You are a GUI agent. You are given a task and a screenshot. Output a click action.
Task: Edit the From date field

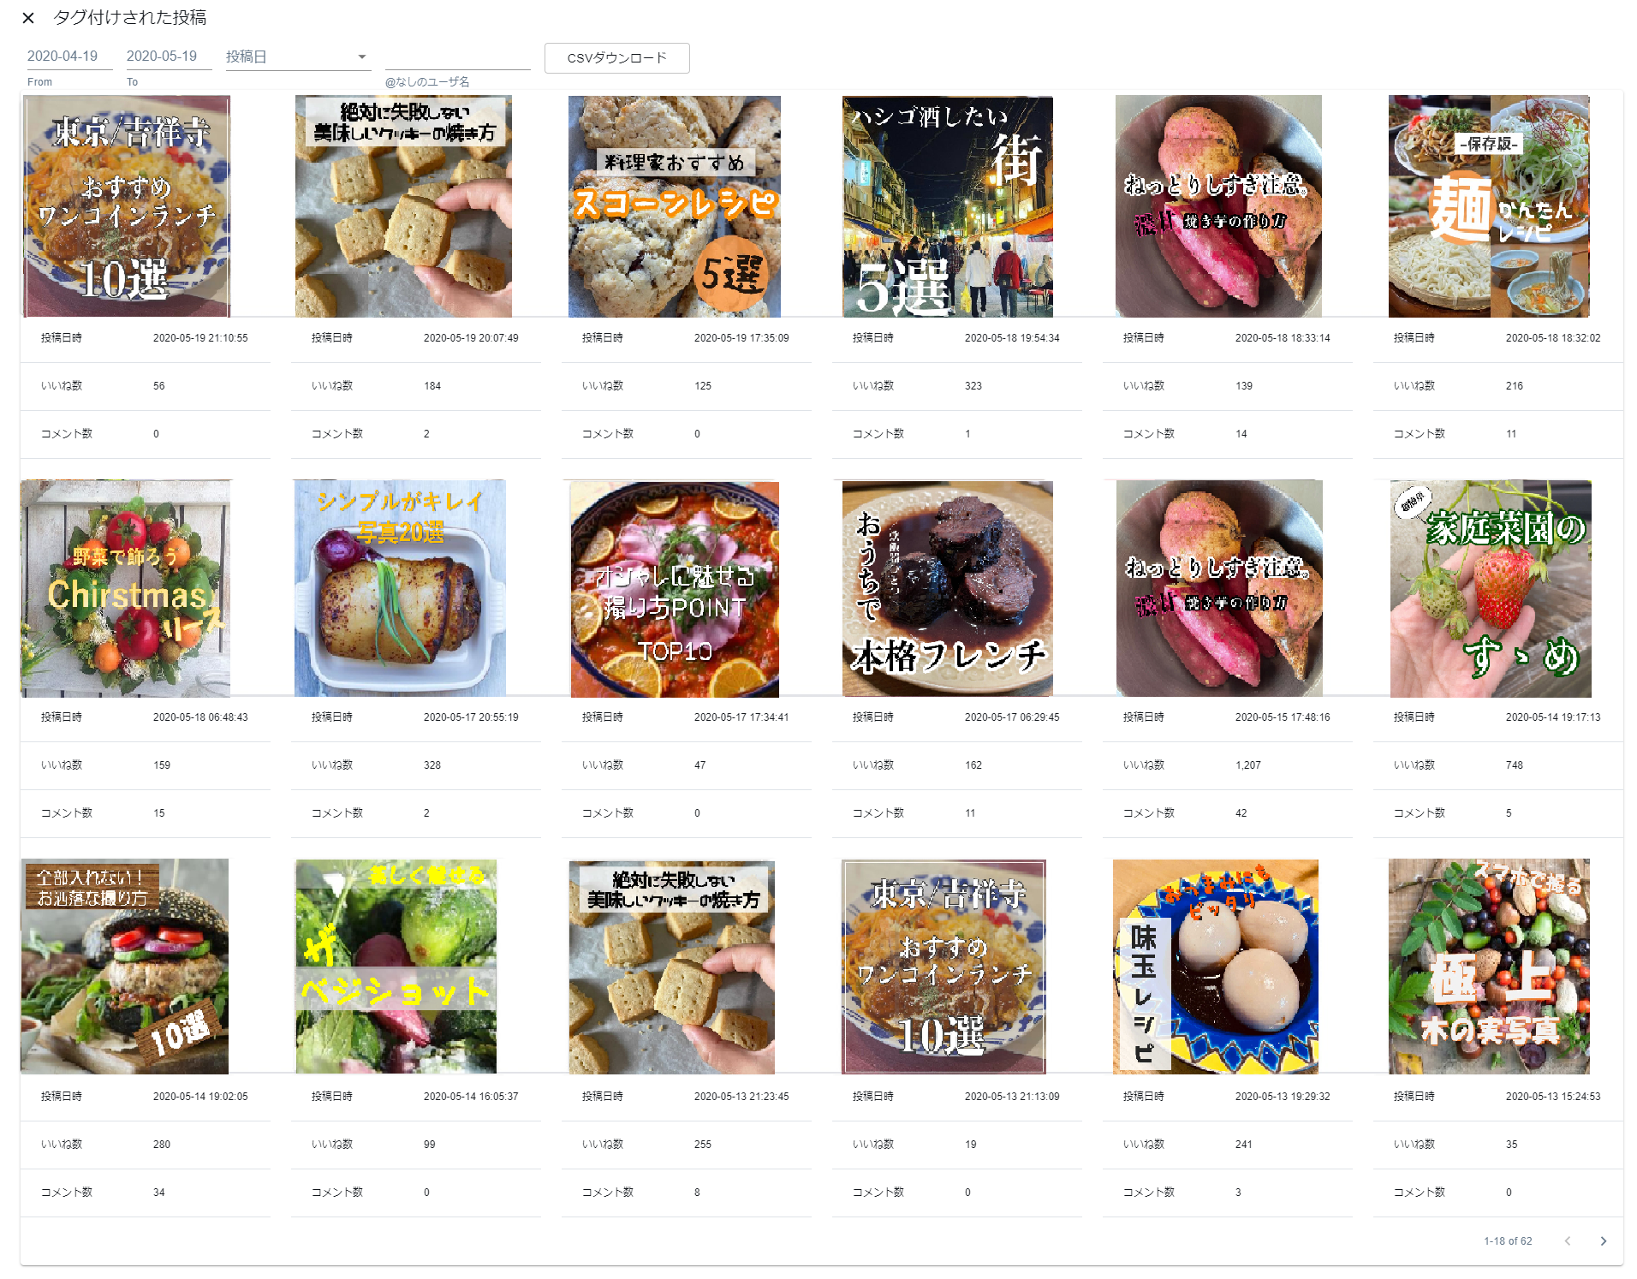69,57
